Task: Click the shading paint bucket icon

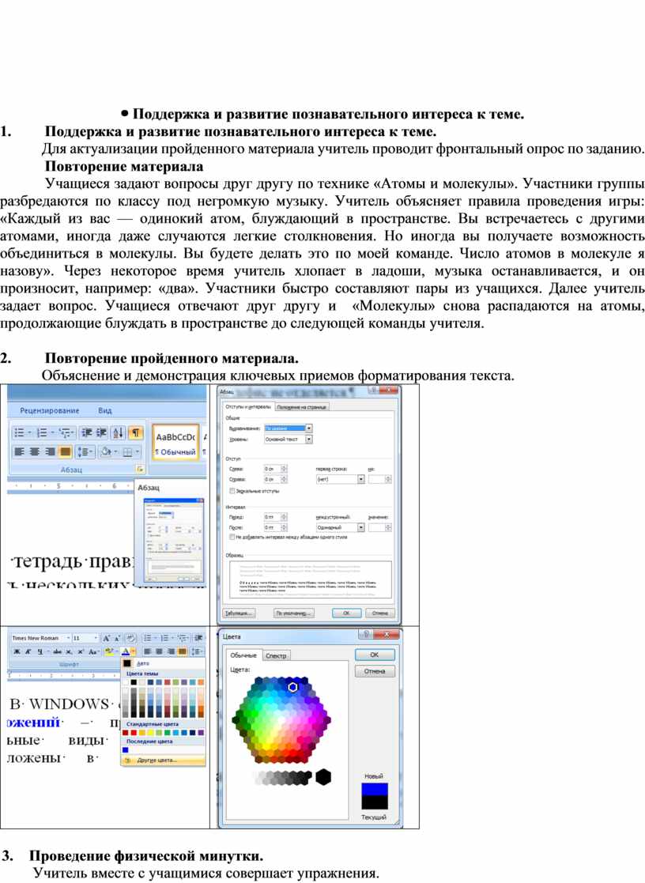Action: (x=105, y=451)
